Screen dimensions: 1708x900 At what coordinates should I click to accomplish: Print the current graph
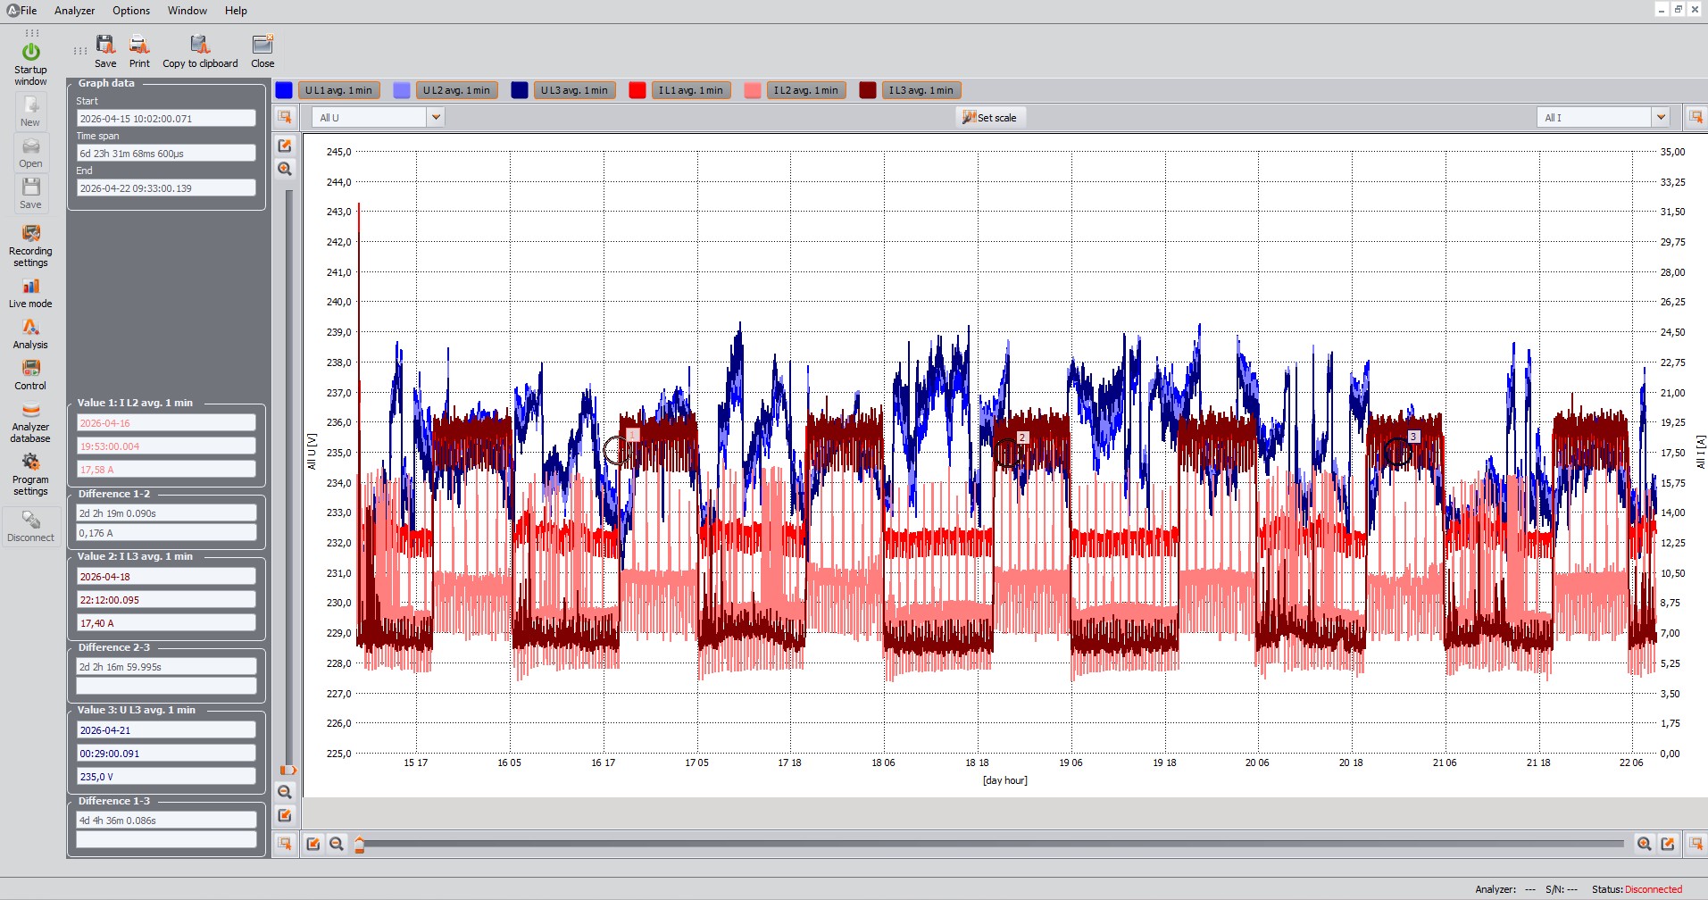(139, 52)
